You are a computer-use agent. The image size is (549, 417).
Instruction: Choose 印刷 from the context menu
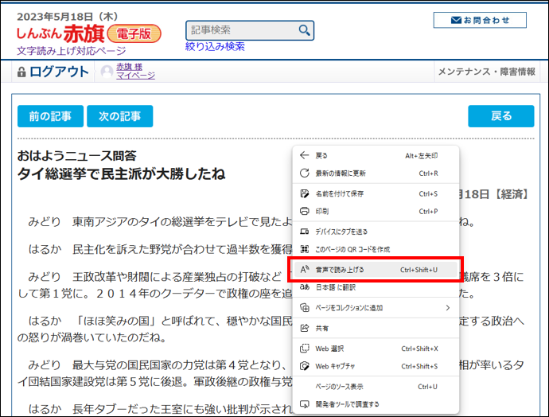[376, 211]
